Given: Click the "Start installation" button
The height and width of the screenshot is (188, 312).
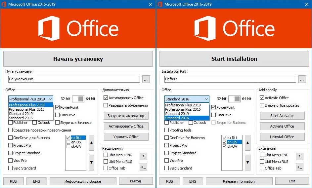Looking at the screenshot, I should [234, 59].
